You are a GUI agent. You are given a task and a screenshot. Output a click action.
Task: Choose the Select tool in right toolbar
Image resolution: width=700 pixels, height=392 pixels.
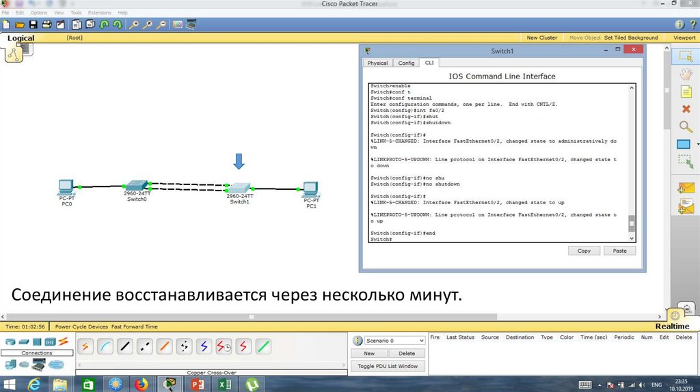[685, 56]
